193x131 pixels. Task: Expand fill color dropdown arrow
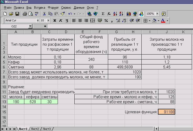point(158,21)
